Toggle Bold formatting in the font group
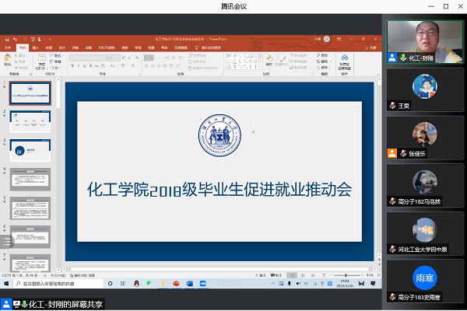The image size is (467, 311). tap(72, 65)
